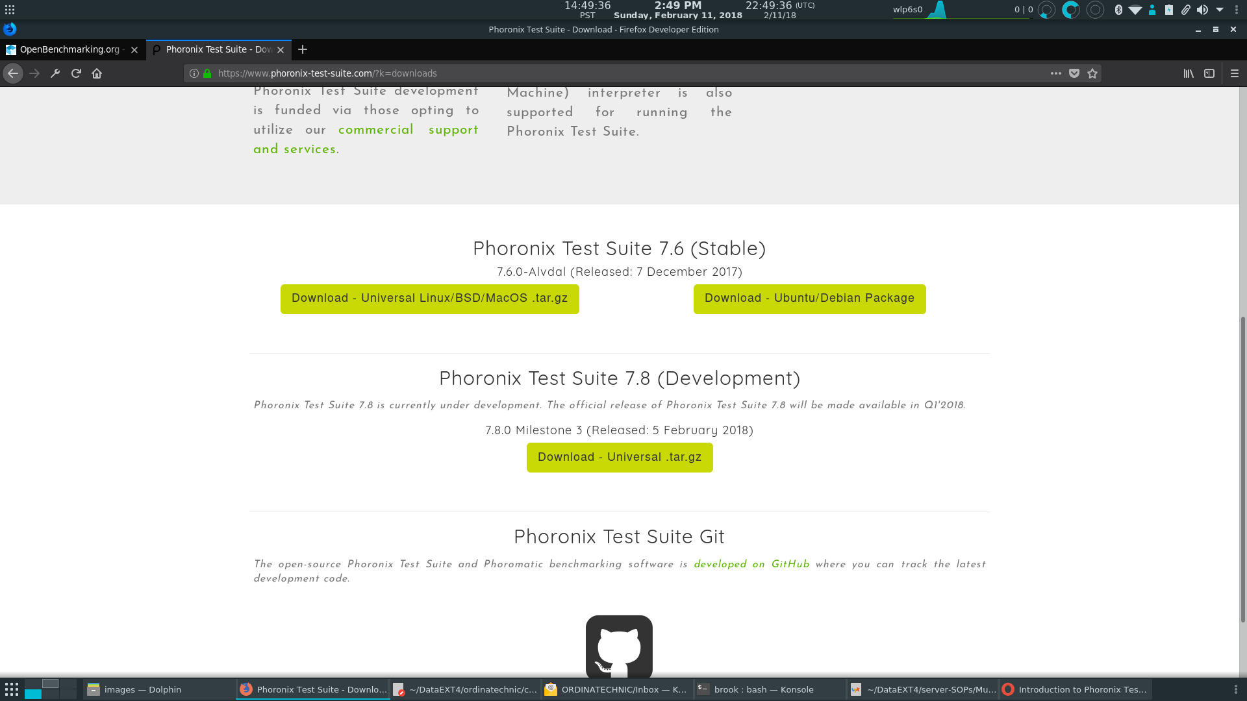Switch to the OpenBenchmarking.org tab

tap(71, 49)
